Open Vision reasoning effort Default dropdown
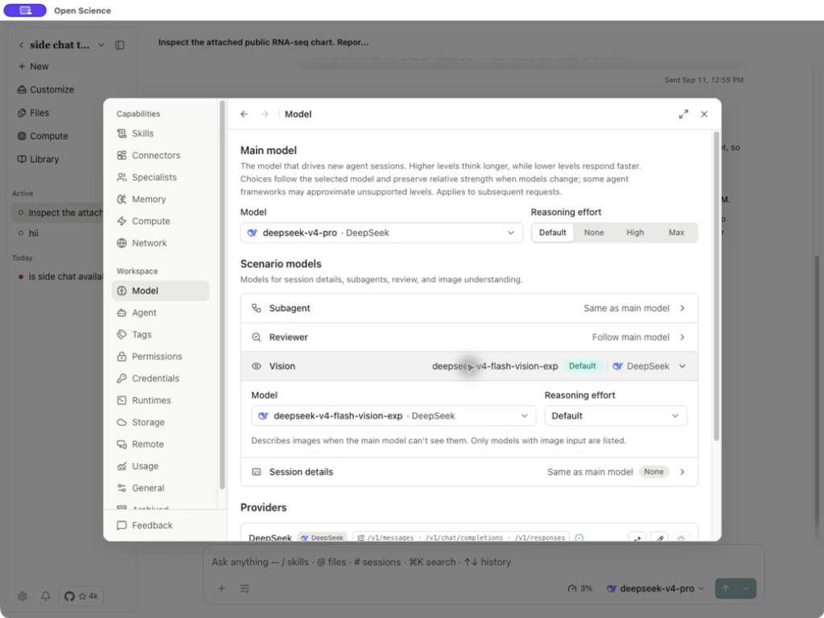Viewport: 824px width, 618px height. click(x=616, y=416)
